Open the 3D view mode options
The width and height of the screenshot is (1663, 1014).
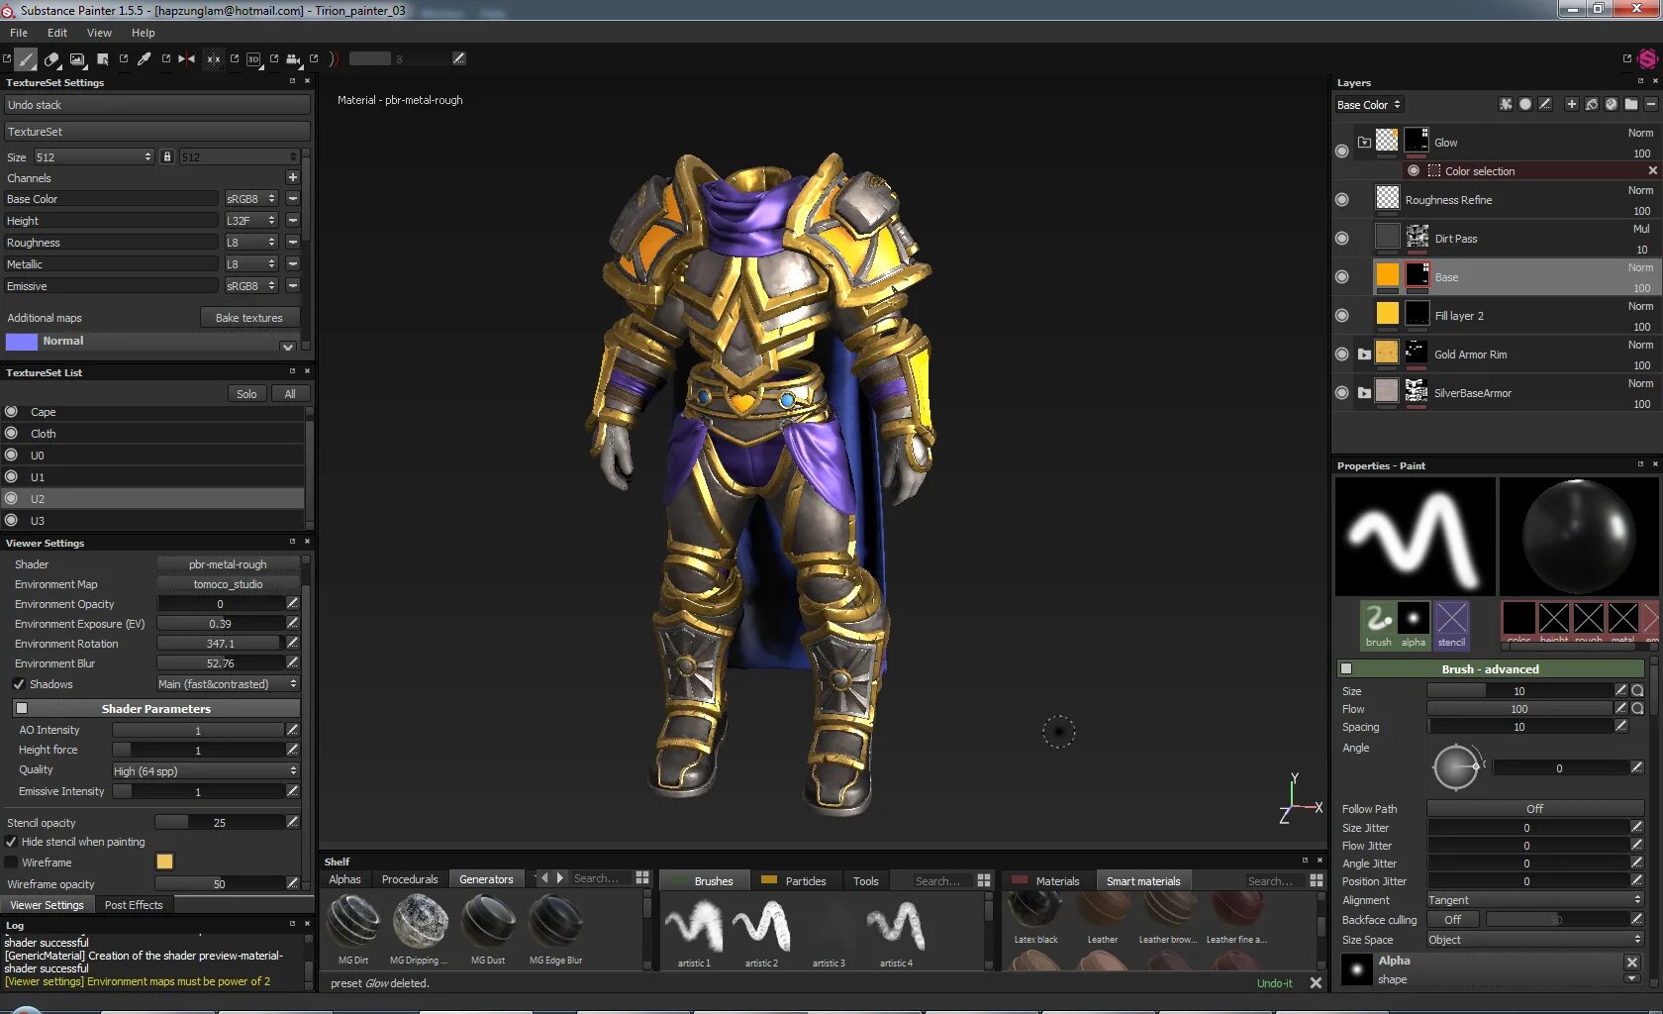click(x=253, y=59)
